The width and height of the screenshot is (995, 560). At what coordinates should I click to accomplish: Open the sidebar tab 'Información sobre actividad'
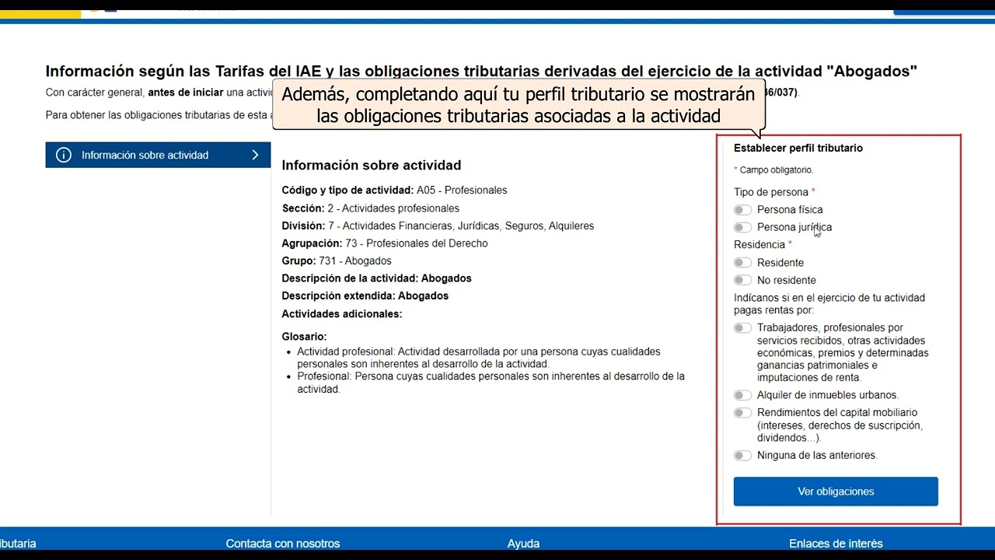158,155
